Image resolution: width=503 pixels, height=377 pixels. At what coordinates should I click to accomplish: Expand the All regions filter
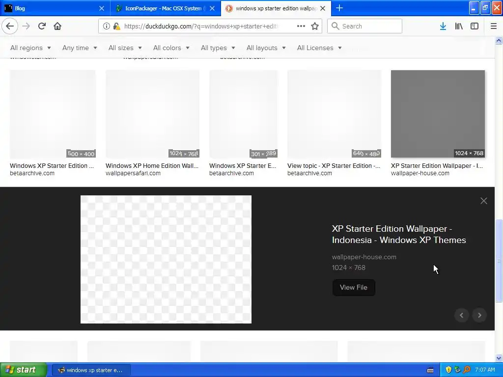30,48
